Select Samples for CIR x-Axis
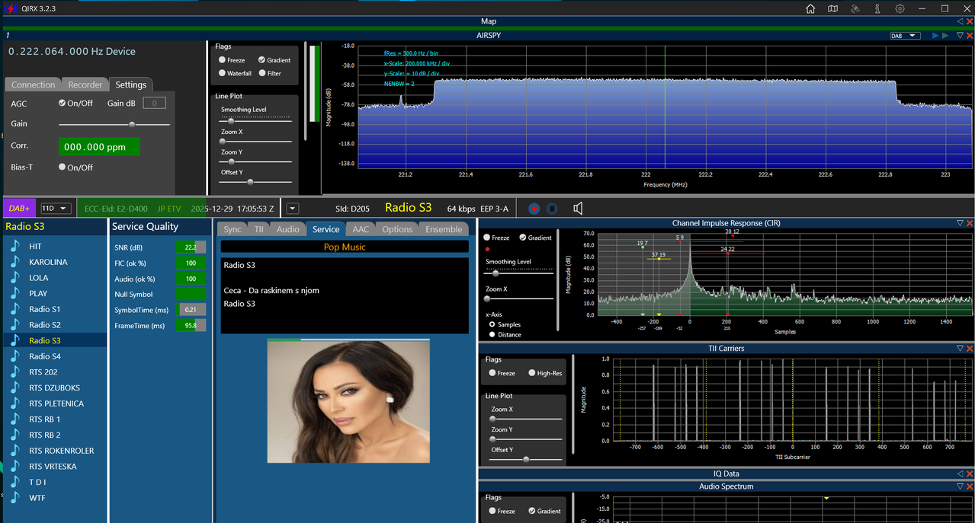Viewport: 975px width, 523px height. pos(492,324)
